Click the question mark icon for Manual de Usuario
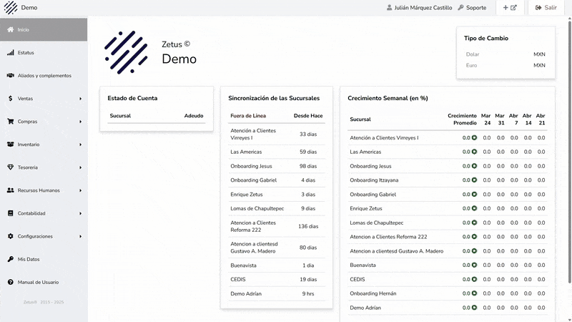 10,282
